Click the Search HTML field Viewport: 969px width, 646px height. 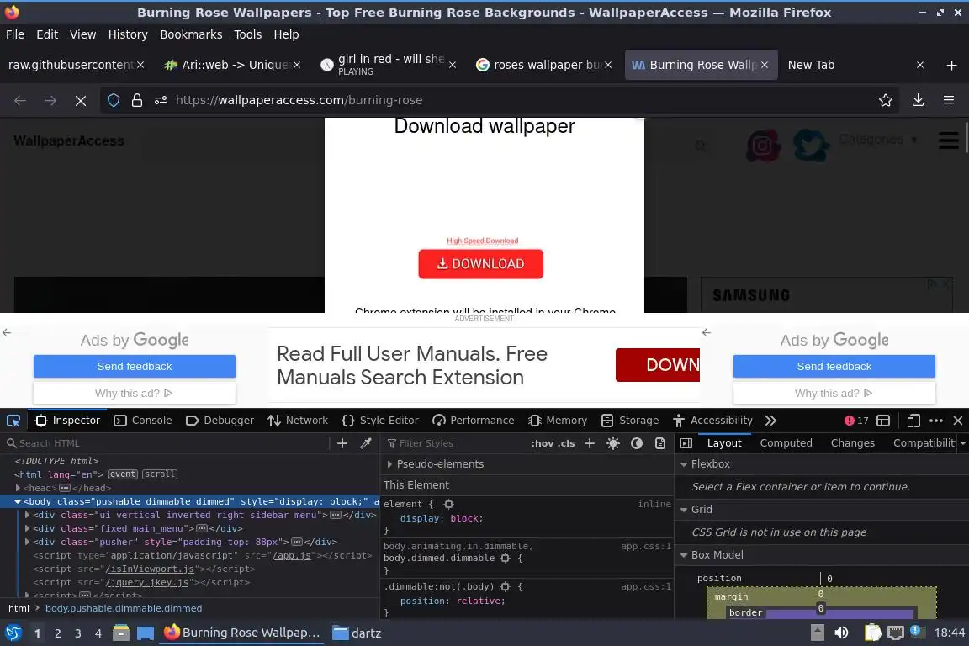(x=167, y=443)
